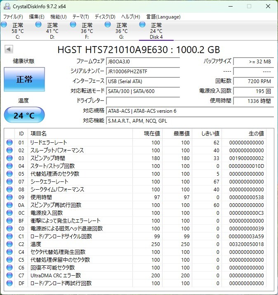Select the Disk 4 tab at 24 °C
278x295 pixels.
tap(156, 30)
